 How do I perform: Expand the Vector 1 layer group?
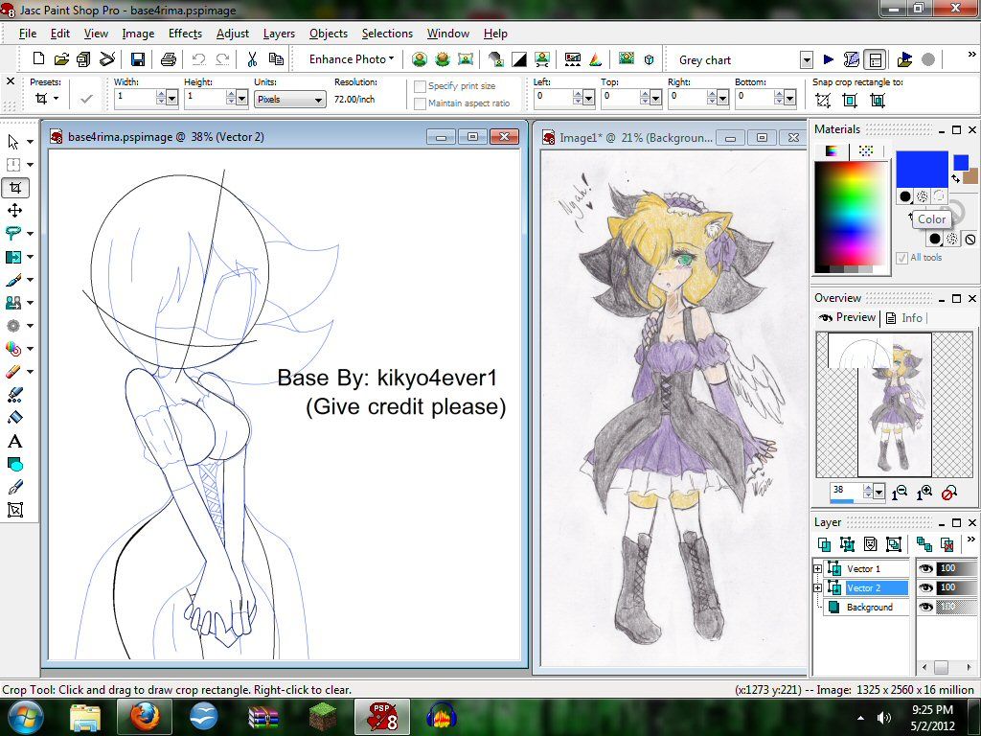point(817,568)
